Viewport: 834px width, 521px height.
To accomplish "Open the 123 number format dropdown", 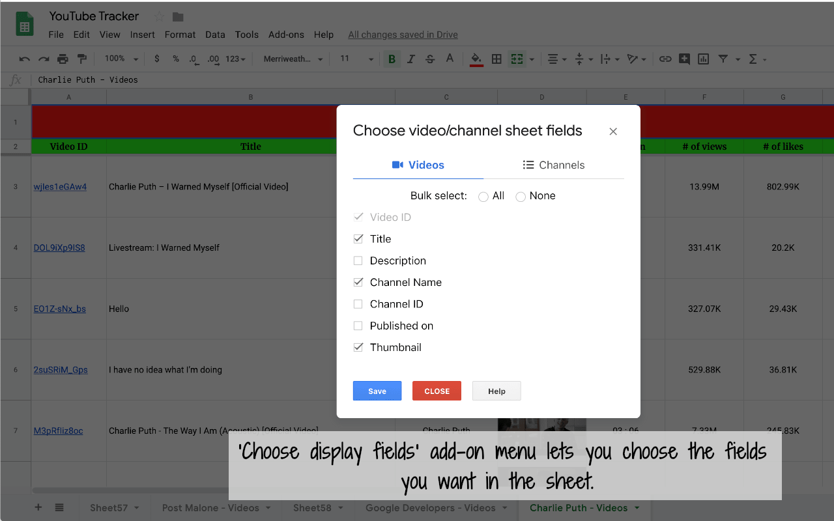I will point(236,59).
